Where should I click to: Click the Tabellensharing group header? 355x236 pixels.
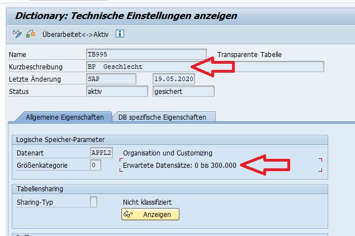170,189
